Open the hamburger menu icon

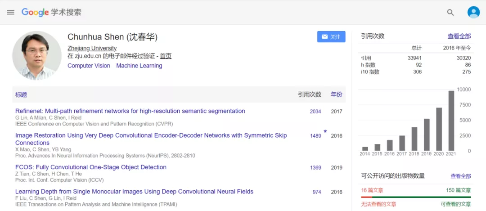pos(11,13)
